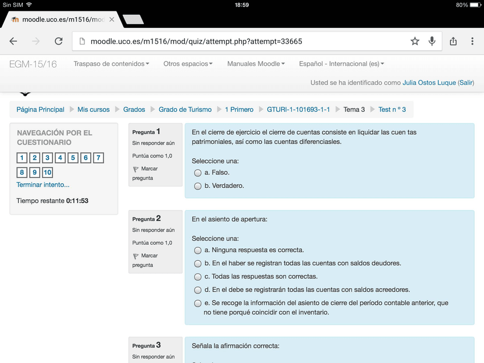Screen dimensions: 484x363
Task: Click the address bar URL field
Action: pos(257,41)
